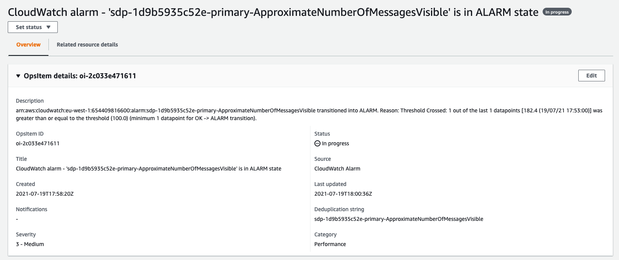Click the Set status dropdown arrow

pyautogui.click(x=48, y=27)
